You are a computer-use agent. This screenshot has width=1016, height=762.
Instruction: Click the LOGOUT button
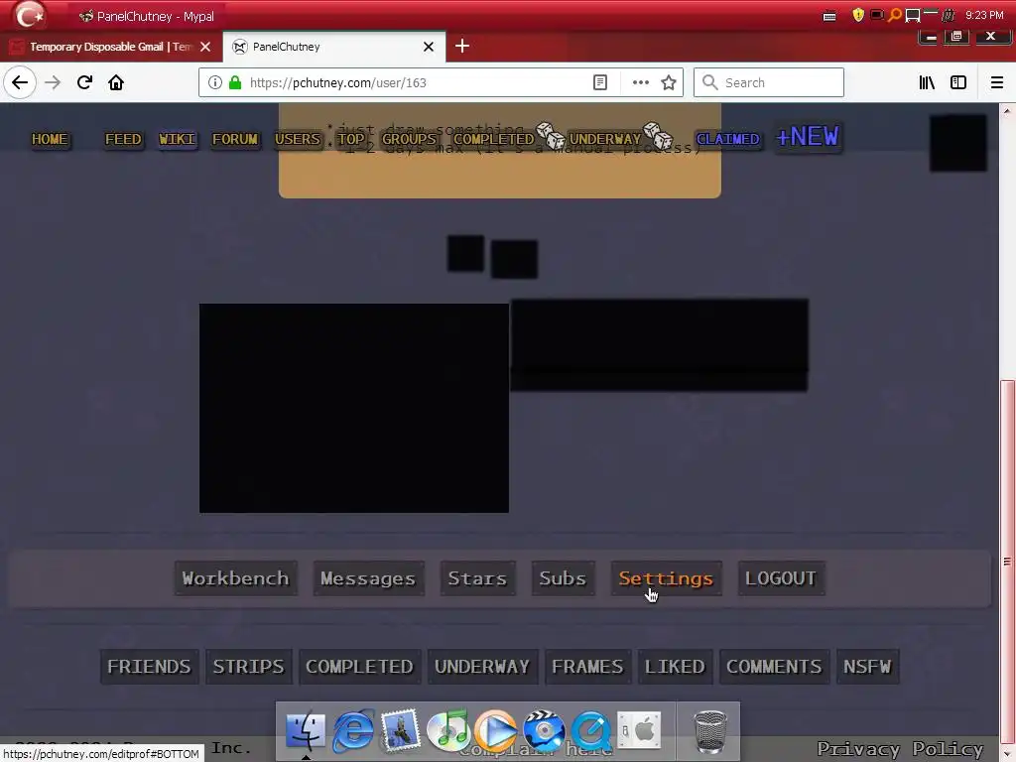(x=781, y=578)
